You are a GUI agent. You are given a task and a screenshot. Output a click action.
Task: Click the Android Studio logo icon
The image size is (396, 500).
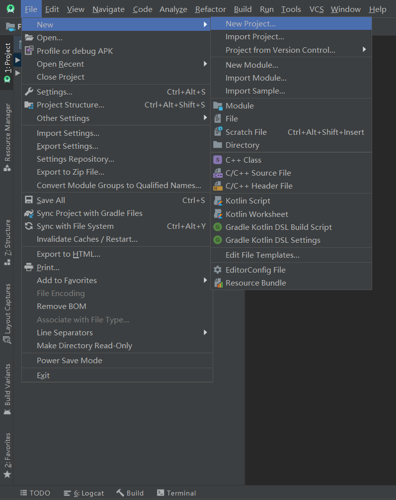click(10, 9)
